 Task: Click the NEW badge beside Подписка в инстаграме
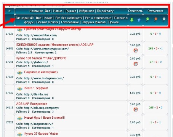[x=20, y=73]
